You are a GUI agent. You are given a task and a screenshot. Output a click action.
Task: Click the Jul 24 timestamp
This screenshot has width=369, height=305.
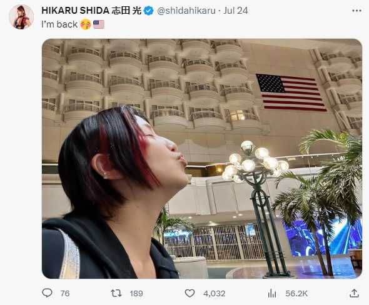[236, 11]
